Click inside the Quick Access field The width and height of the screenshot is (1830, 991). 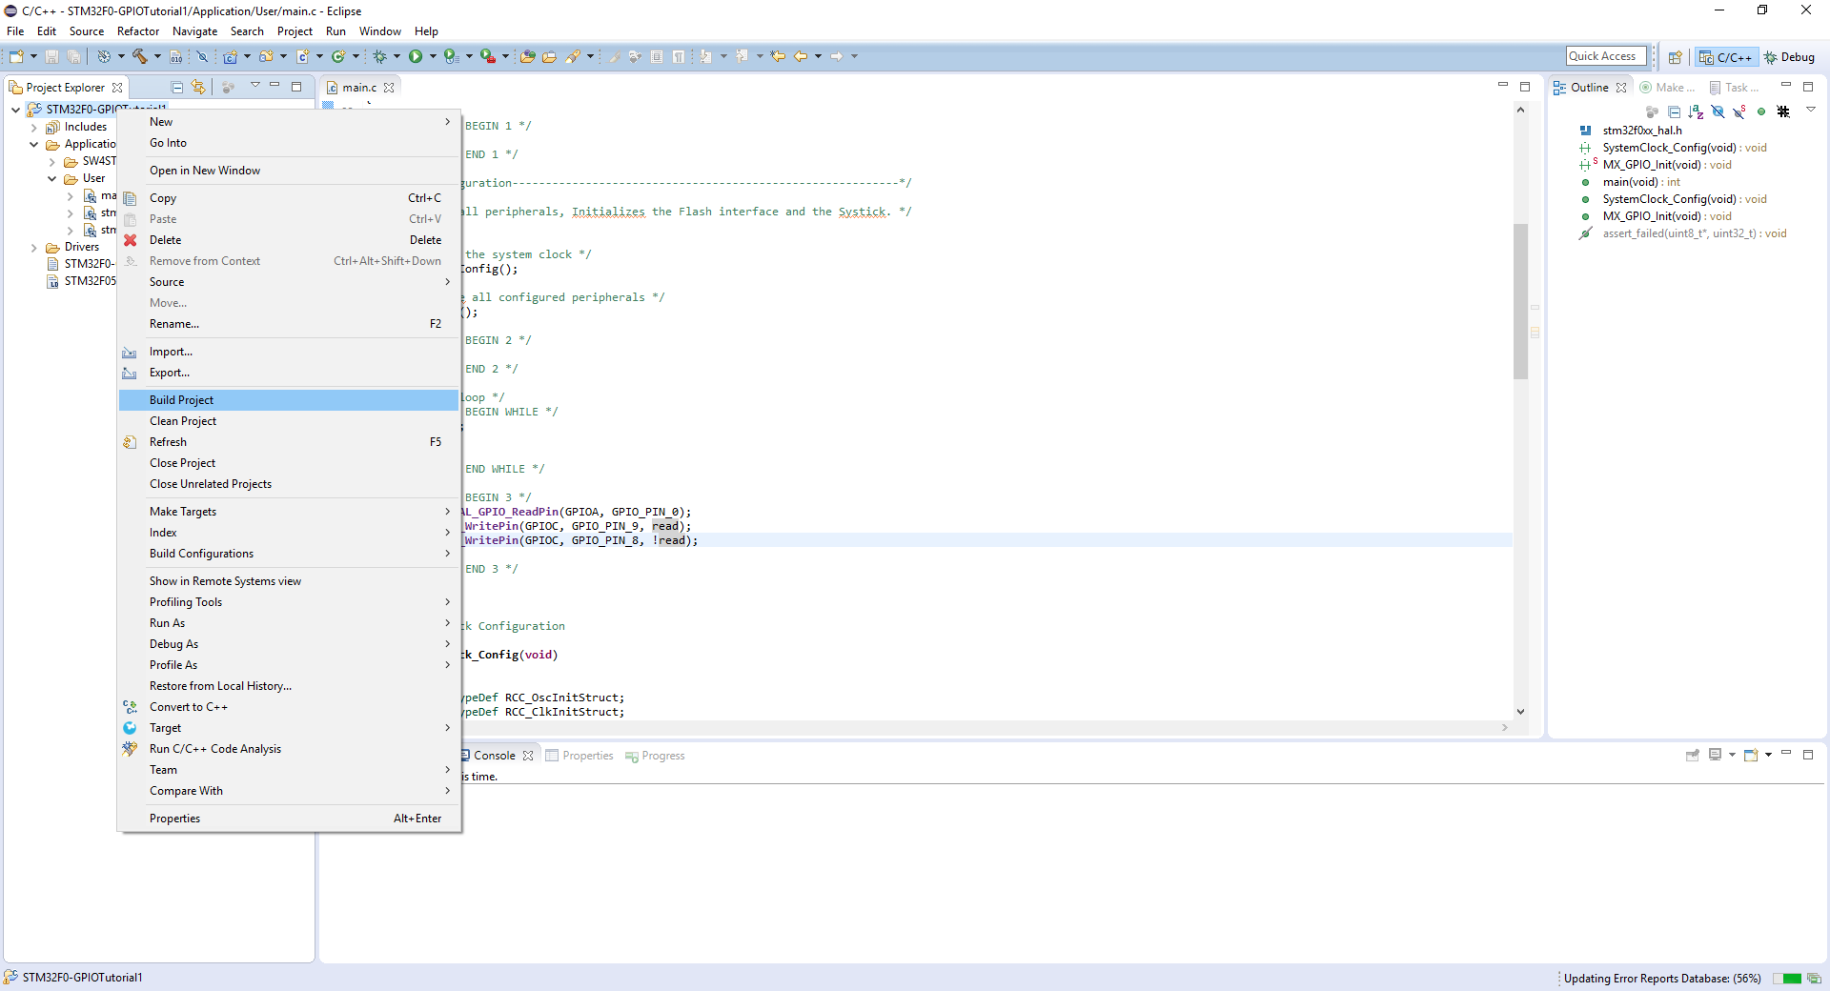point(1605,57)
